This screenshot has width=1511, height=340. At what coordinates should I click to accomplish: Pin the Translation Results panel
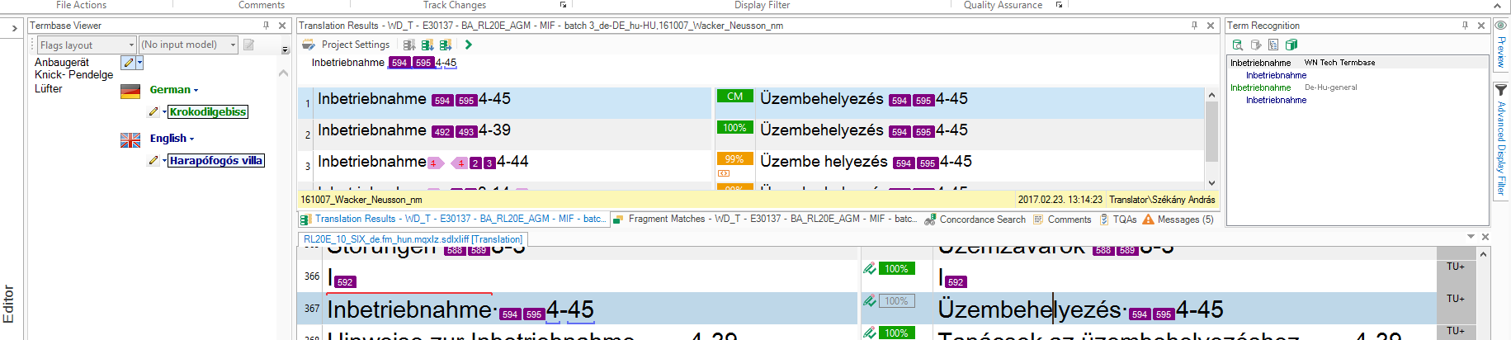(x=1194, y=26)
